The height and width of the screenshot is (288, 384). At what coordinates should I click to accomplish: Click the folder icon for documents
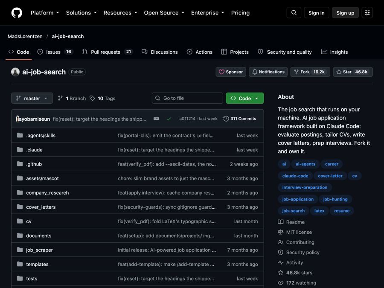click(x=20, y=236)
